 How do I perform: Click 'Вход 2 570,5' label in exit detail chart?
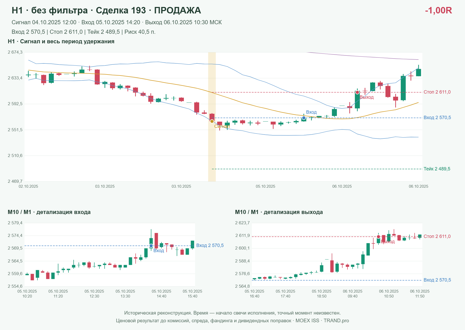click(x=437, y=280)
